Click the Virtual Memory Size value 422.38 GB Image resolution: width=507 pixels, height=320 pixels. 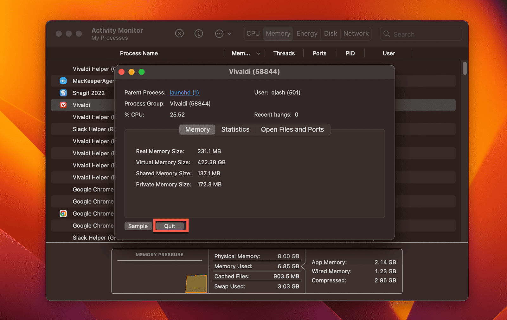[211, 162]
